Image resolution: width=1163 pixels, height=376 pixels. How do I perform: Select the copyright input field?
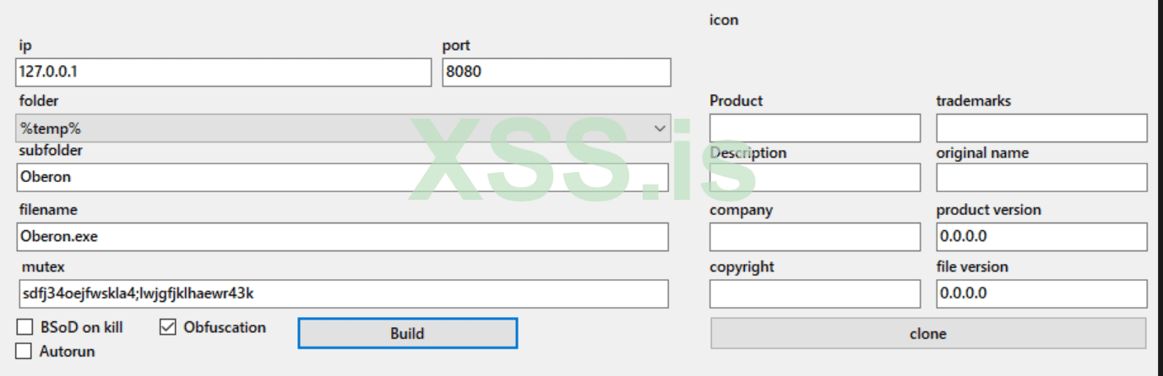point(815,294)
